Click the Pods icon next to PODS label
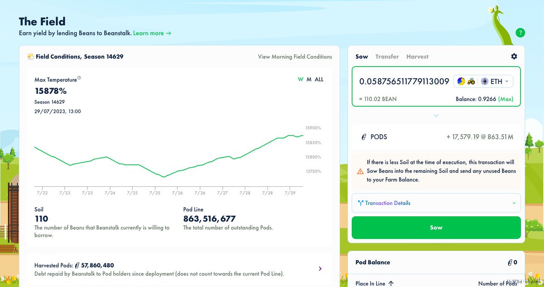The height and width of the screenshot is (287, 544). 364,137
